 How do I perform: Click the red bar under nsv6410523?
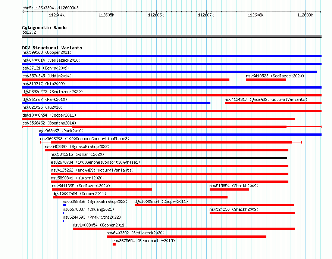pyautogui.click(x=266, y=80)
